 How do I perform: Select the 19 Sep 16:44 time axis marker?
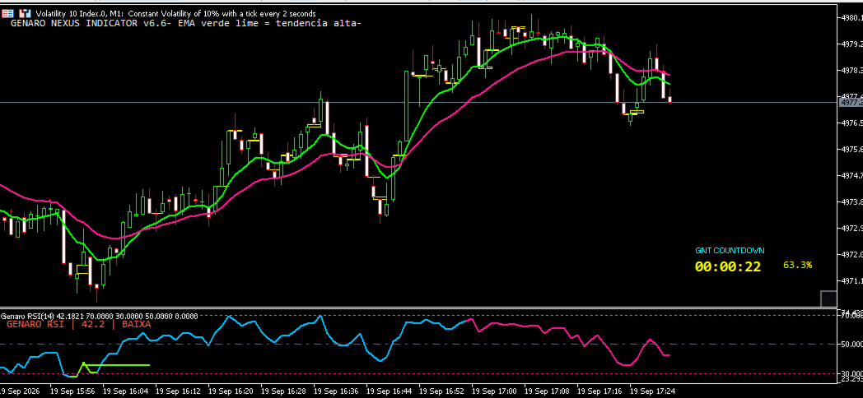389,391
